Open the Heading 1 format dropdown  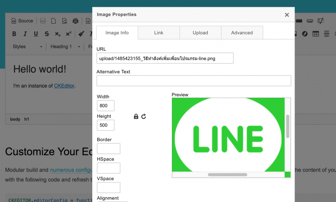coord(65,47)
